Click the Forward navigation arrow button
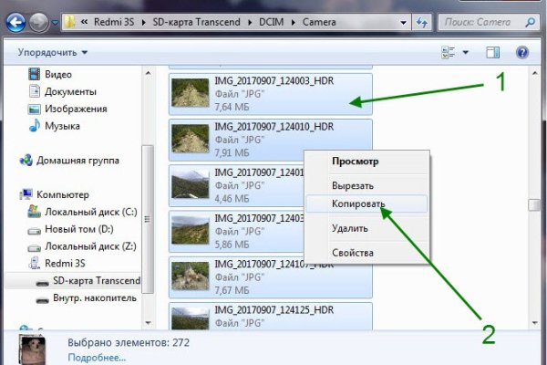This screenshot has height=365, width=547. tap(38, 21)
